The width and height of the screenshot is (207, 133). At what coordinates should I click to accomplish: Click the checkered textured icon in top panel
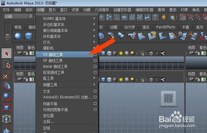pos(115,53)
